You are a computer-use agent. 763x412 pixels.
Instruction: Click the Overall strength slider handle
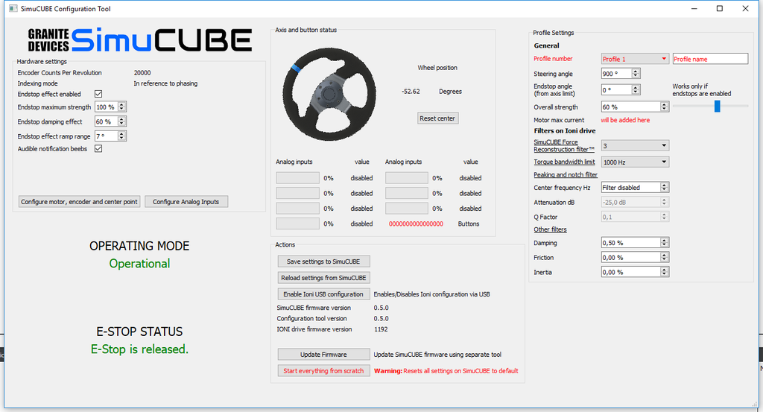tap(718, 106)
